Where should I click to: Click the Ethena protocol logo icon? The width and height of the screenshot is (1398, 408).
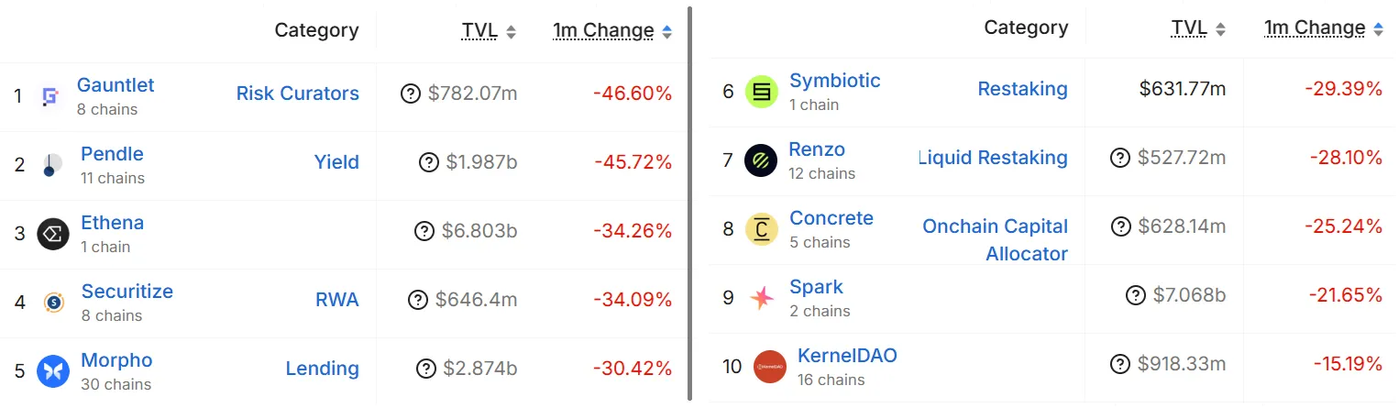click(x=53, y=234)
